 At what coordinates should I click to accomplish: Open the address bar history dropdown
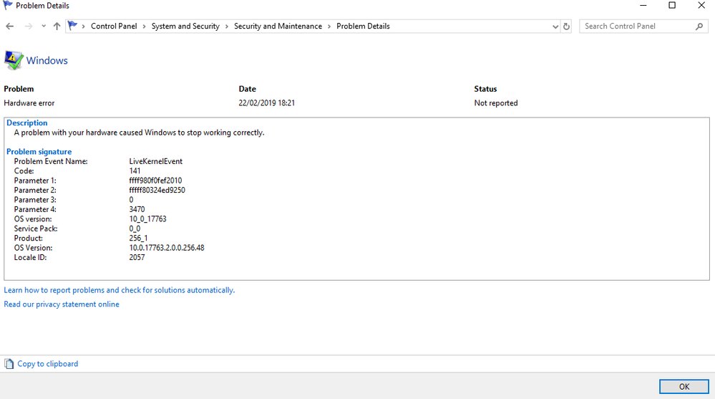point(555,27)
